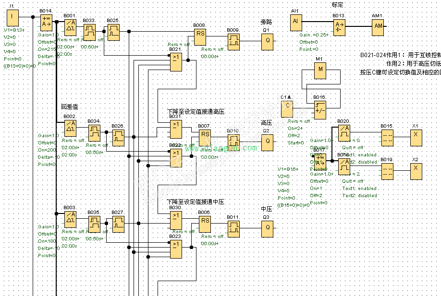
Task: Select the B016 up/down counter block
Action: coord(320,109)
